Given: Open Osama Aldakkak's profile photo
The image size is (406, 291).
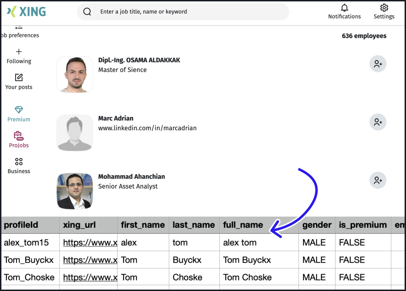Looking at the screenshot, I should coord(75,74).
